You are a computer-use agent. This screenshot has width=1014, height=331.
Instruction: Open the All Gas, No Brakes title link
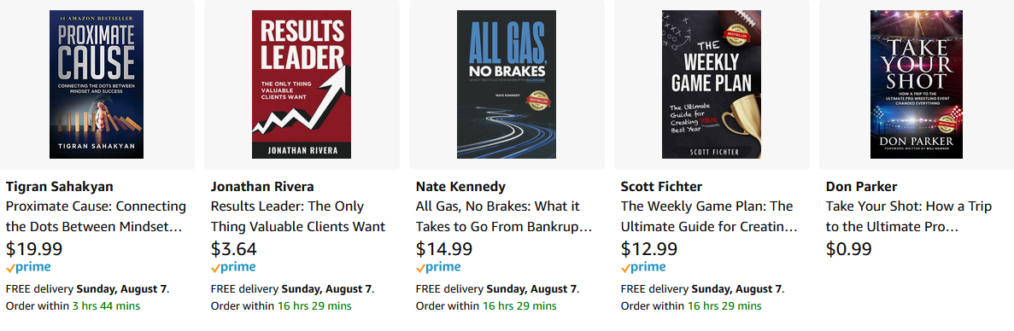click(x=504, y=217)
